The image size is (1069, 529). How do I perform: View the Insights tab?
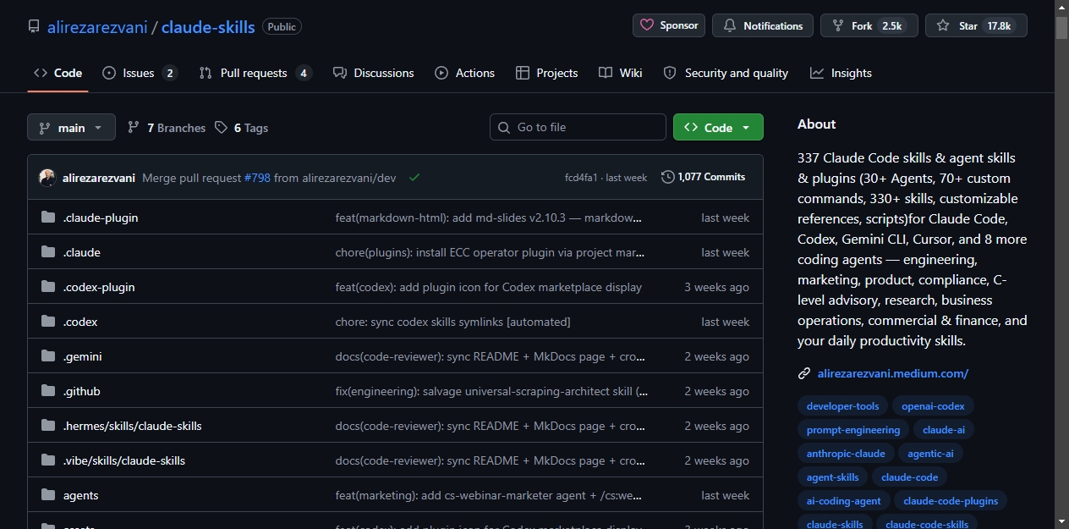click(x=841, y=73)
